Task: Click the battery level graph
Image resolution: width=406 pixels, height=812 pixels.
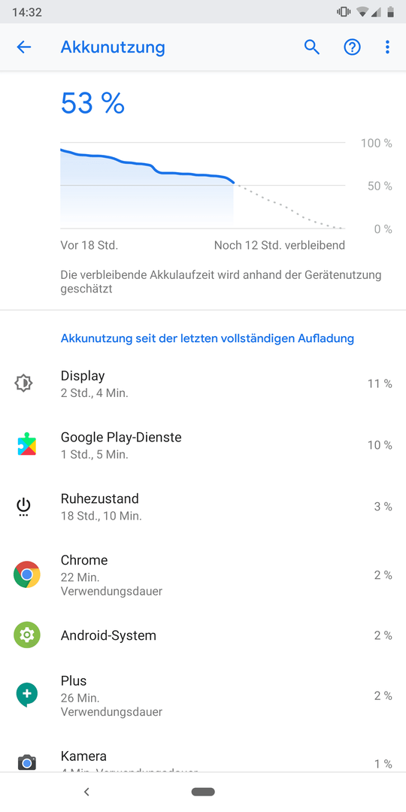Action: (202, 186)
